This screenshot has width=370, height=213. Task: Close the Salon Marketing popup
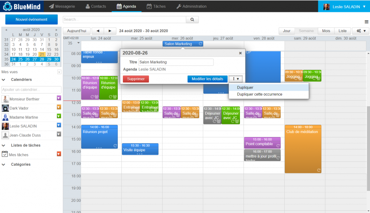coord(240,53)
